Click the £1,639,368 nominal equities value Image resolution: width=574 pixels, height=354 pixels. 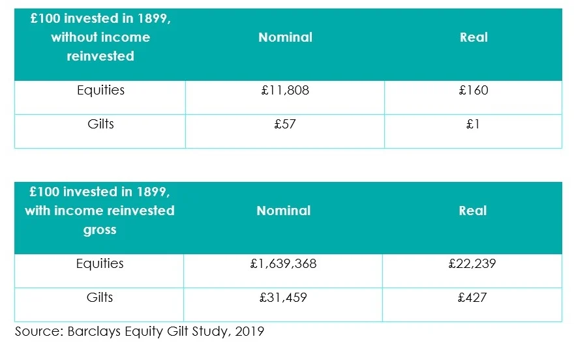tap(284, 264)
